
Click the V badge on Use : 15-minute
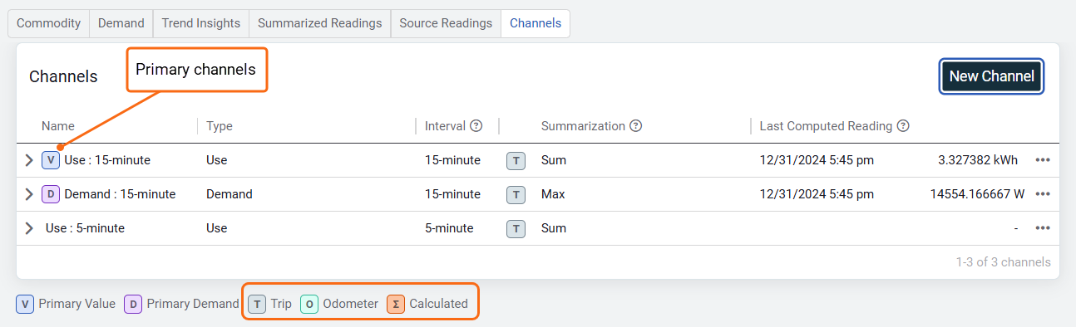(x=51, y=160)
